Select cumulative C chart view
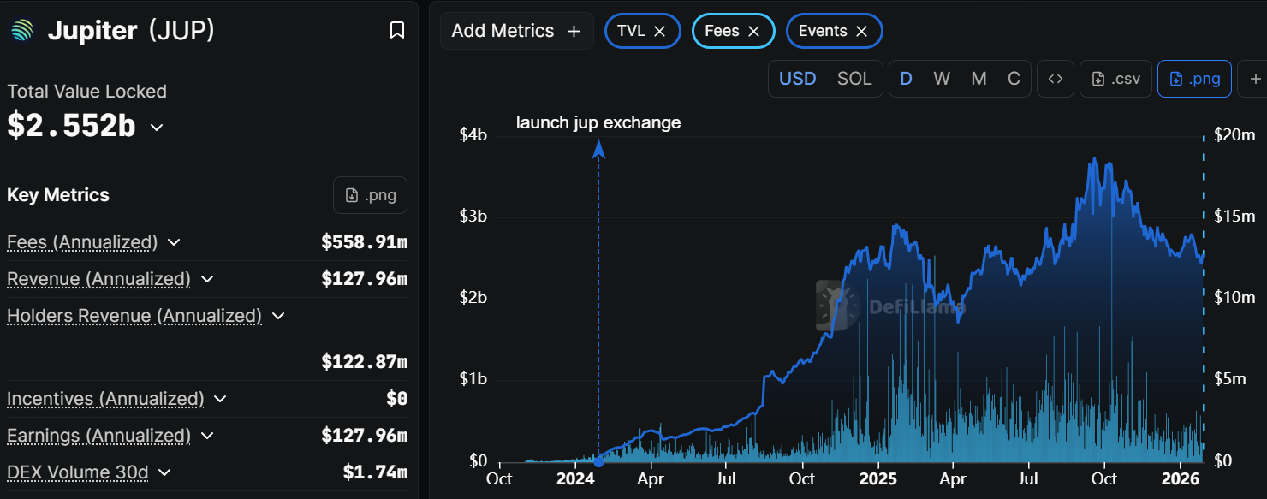This screenshot has height=499, width=1267. tap(1014, 79)
